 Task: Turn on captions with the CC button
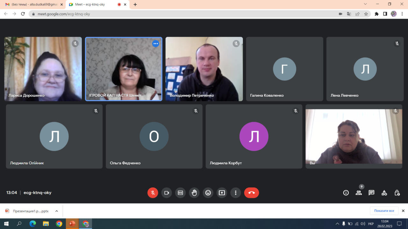(180, 193)
